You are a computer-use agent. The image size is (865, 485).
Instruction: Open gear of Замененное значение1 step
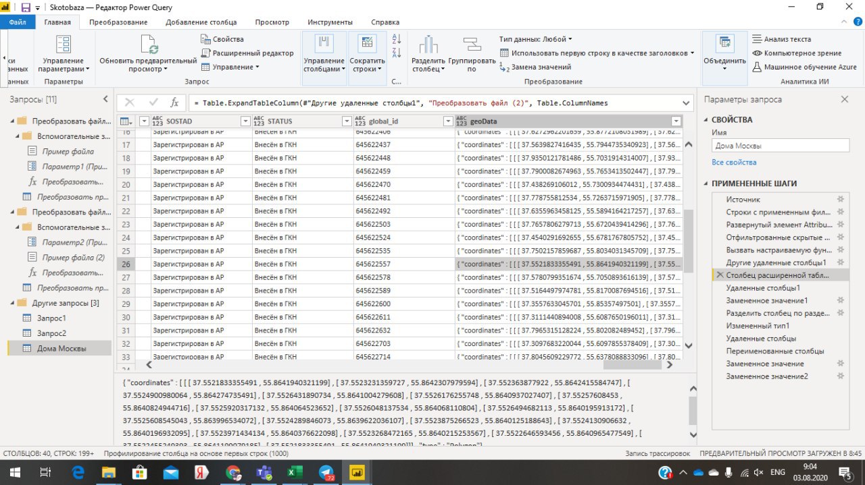pos(841,300)
